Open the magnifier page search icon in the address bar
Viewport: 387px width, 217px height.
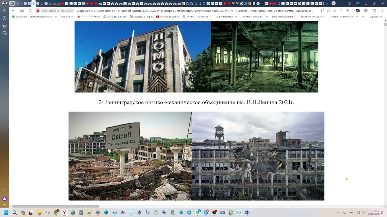(x=341, y=11)
